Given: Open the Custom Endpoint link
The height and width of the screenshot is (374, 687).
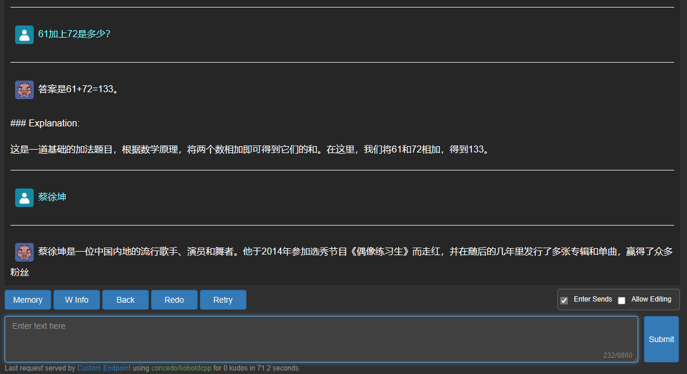Looking at the screenshot, I should [x=104, y=368].
